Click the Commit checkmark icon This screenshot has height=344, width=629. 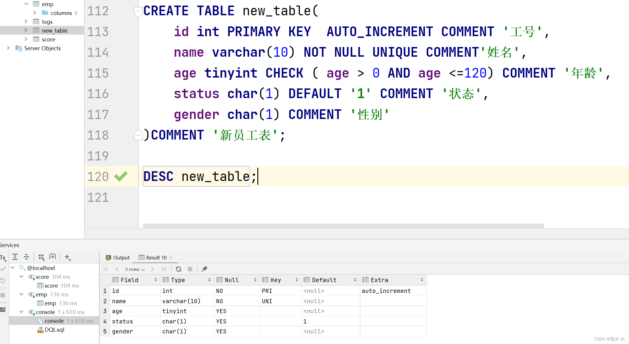(3, 269)
